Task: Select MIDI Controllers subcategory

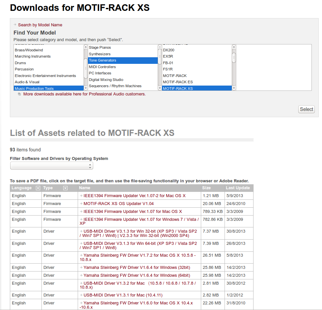Action: [x=123, y=67]
